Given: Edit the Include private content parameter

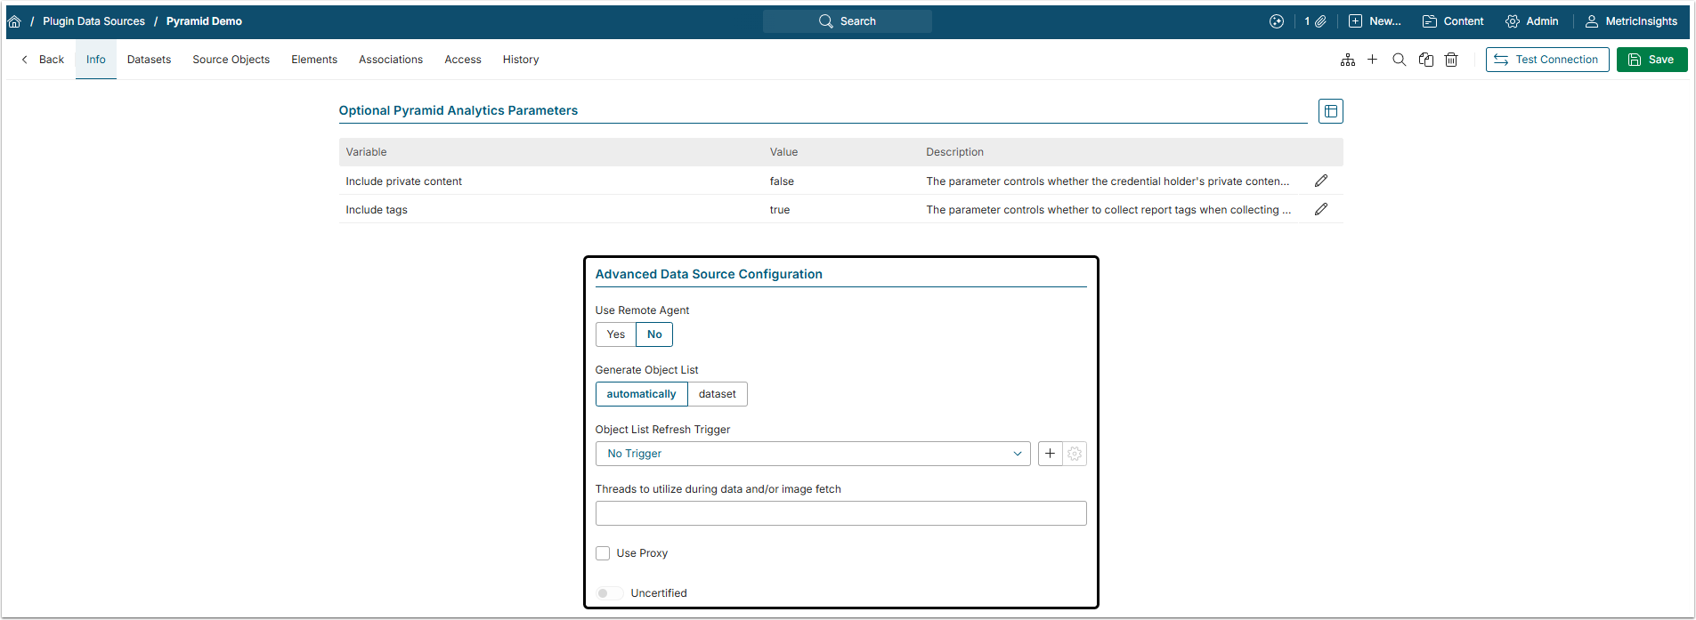Looking at the screenshot, I should click(x=1320, y=181).
